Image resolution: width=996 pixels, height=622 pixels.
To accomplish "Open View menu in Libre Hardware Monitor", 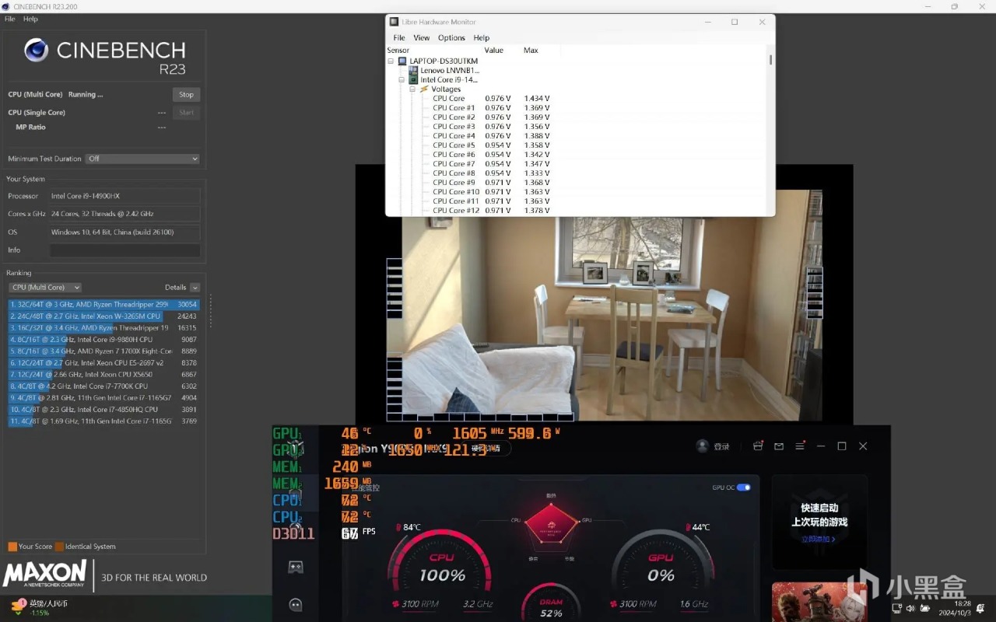I will click(422, 37).
